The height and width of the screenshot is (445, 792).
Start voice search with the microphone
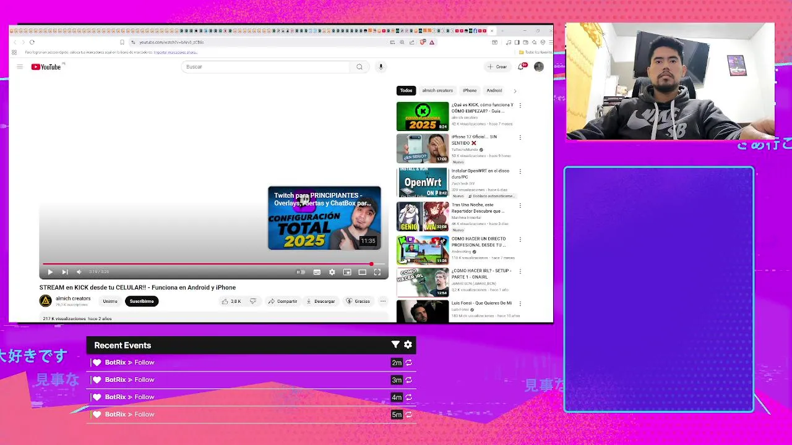tap(381, 67)
